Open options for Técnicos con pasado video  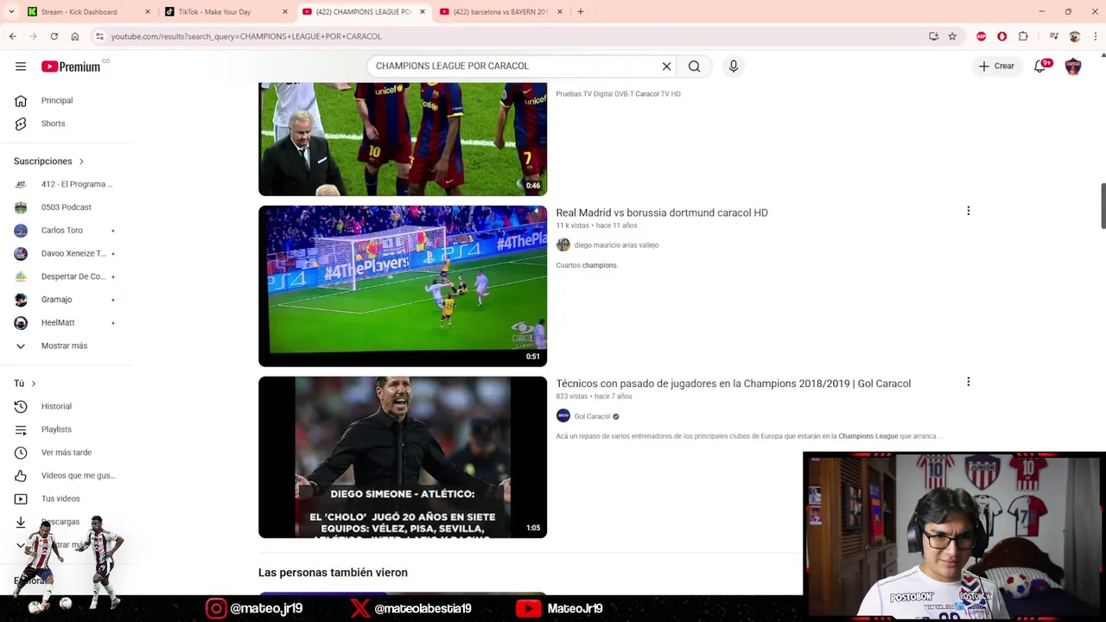tap(969, 382)
